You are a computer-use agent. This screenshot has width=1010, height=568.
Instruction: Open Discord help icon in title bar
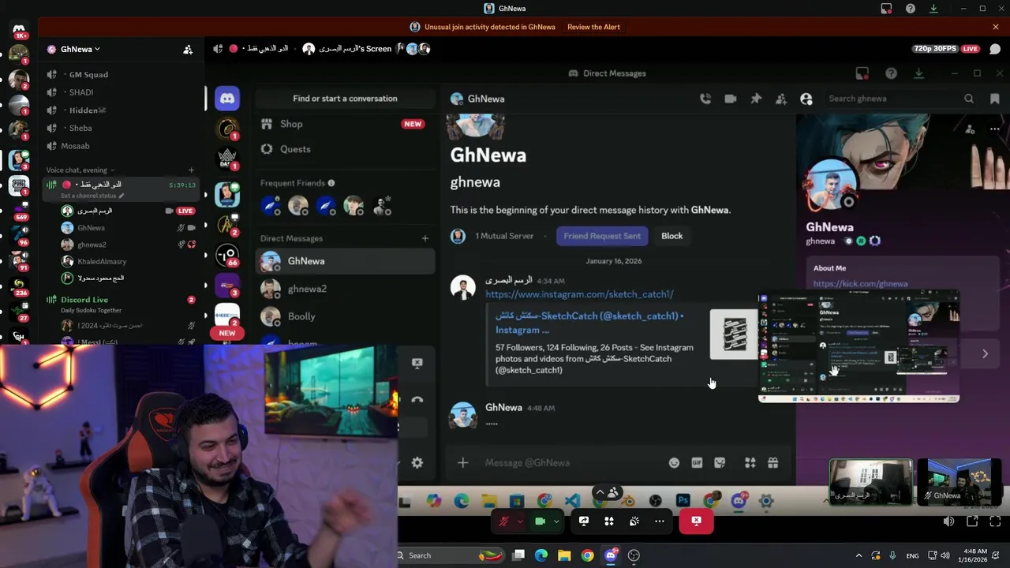click(x=911, y=9)
